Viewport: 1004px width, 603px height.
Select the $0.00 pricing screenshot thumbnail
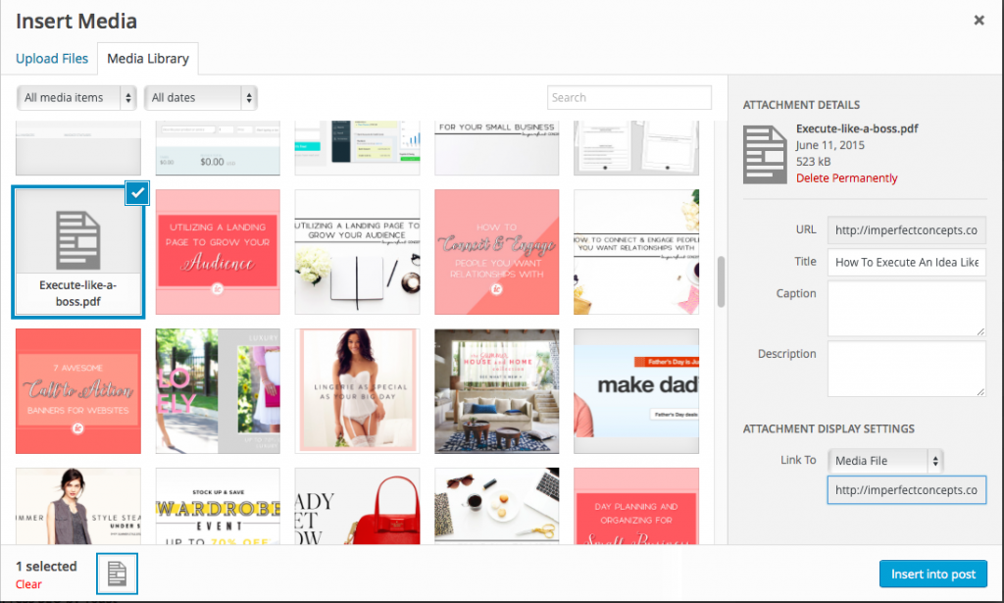[218, 148]
